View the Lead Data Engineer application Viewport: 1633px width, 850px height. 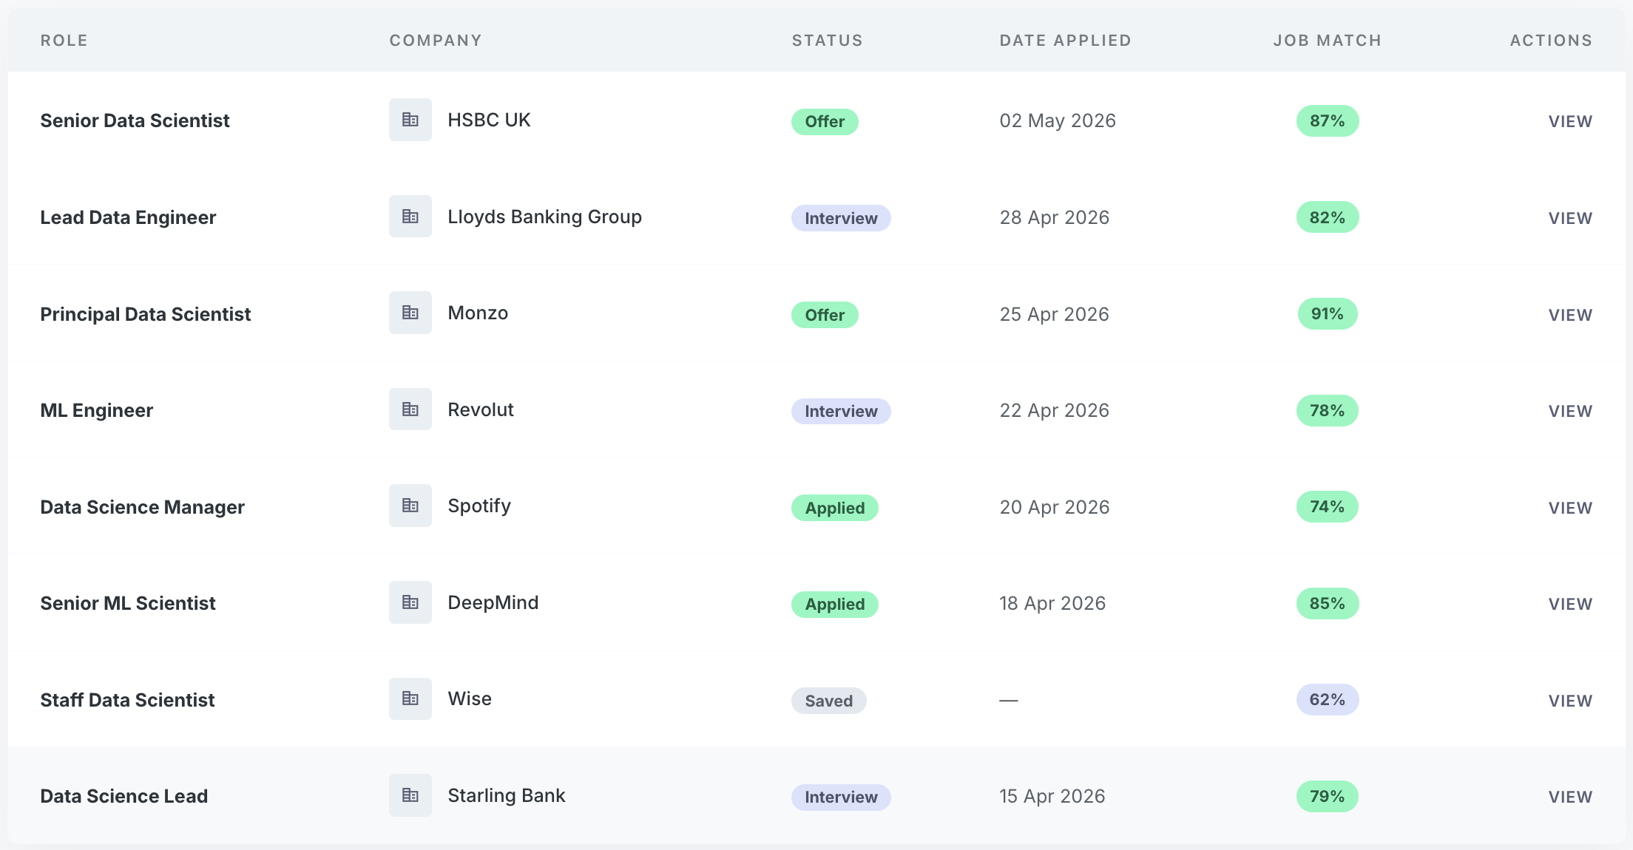tap(1570, 218)
